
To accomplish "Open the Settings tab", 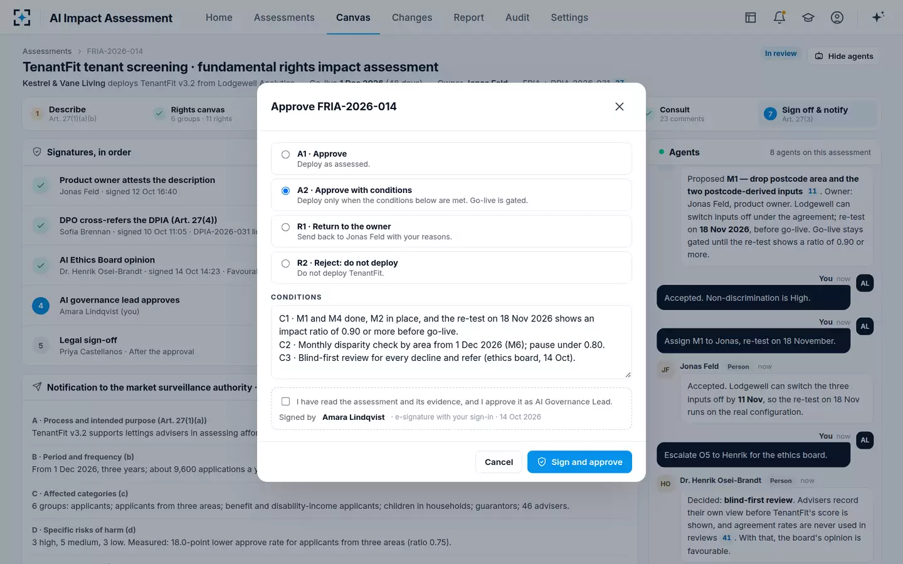I will 569,18.
